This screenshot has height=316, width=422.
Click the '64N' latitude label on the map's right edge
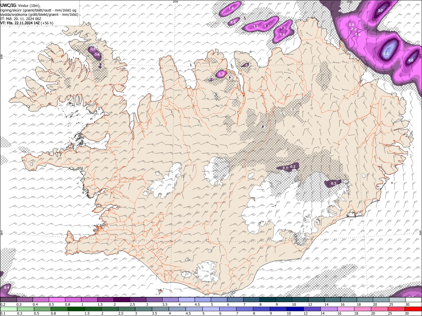coord(420,232)
